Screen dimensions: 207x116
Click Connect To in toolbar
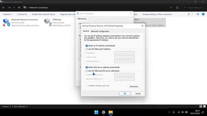22,14
